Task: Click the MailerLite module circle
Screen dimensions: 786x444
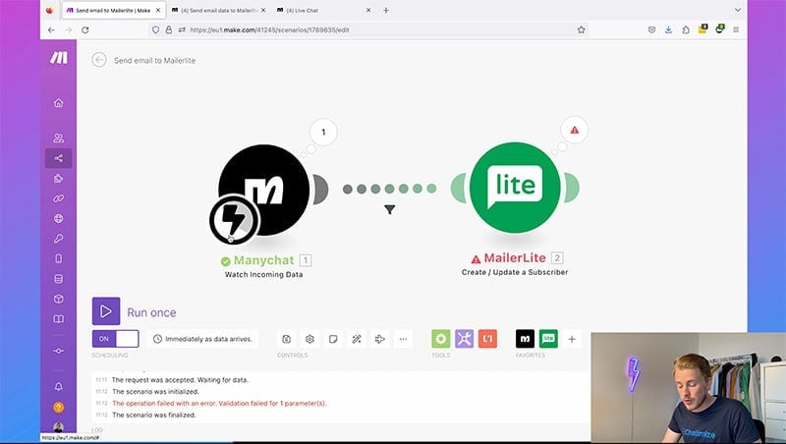Action: point(515,188)
